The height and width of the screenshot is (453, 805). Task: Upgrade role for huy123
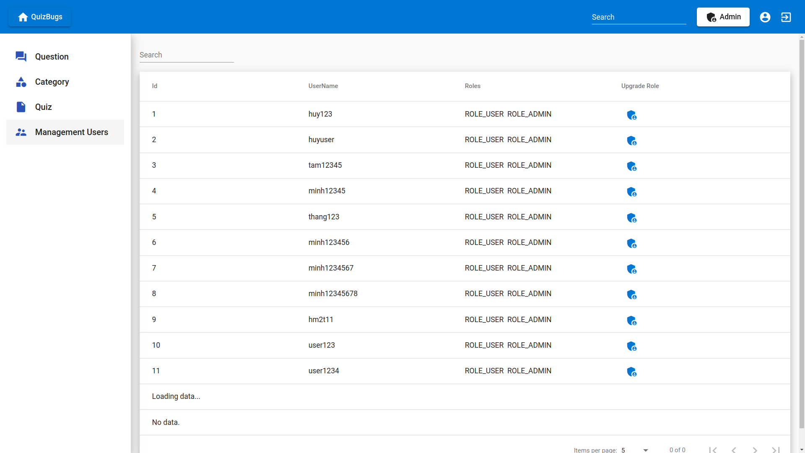point(631,115)
